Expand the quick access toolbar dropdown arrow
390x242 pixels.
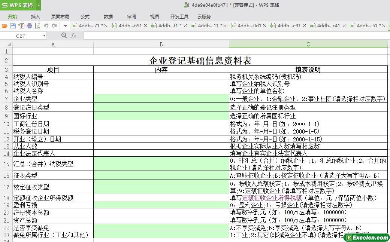tap(65, 26)
